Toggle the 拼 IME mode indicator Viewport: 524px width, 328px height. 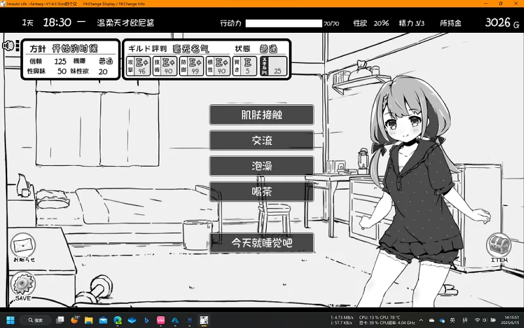tap(465, 320)
